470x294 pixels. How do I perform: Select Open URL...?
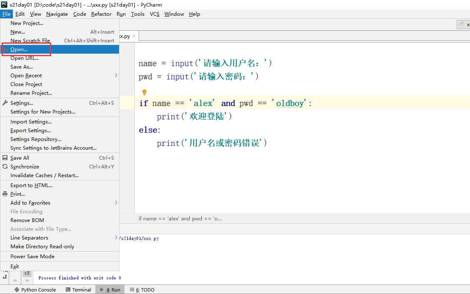coord(60,58)
